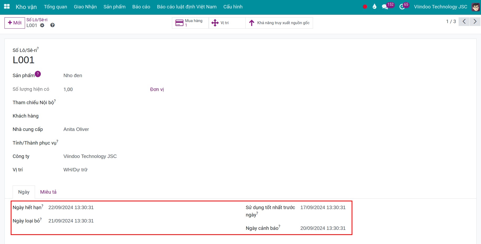Click alert date 20/09/2024 13:30:31
The image size is (481, 244).
pos(323,228)
